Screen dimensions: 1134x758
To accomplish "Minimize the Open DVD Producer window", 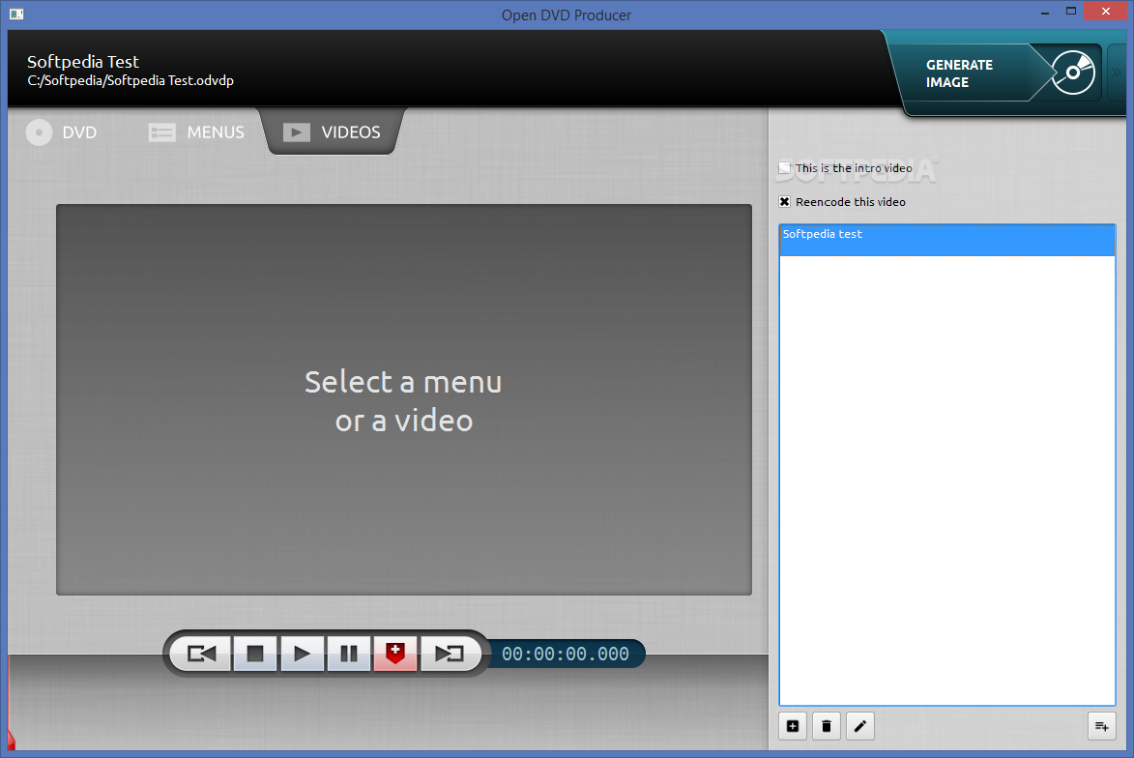I will click(1045, 13).
